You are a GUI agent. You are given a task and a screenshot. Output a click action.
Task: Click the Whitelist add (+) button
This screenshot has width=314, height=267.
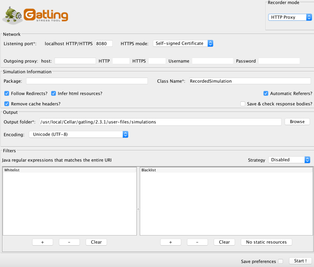[x=43, y=242]
